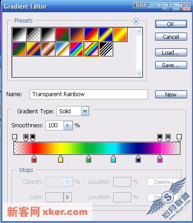Select the blue yellow blue gradient preset
This screenshot has height=223, width=193.
click(x=106, y=34)
